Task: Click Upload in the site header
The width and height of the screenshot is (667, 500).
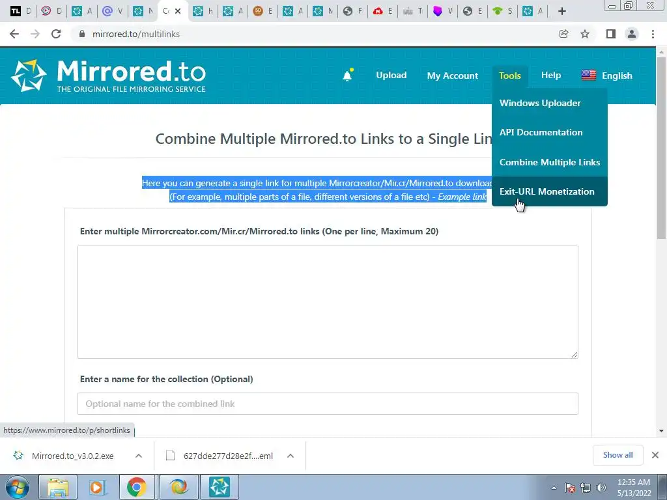Action: click(391, 76)
